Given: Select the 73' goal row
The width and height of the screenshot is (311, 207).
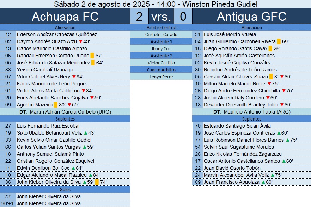Looking at the screenshot, I should 65,196.
